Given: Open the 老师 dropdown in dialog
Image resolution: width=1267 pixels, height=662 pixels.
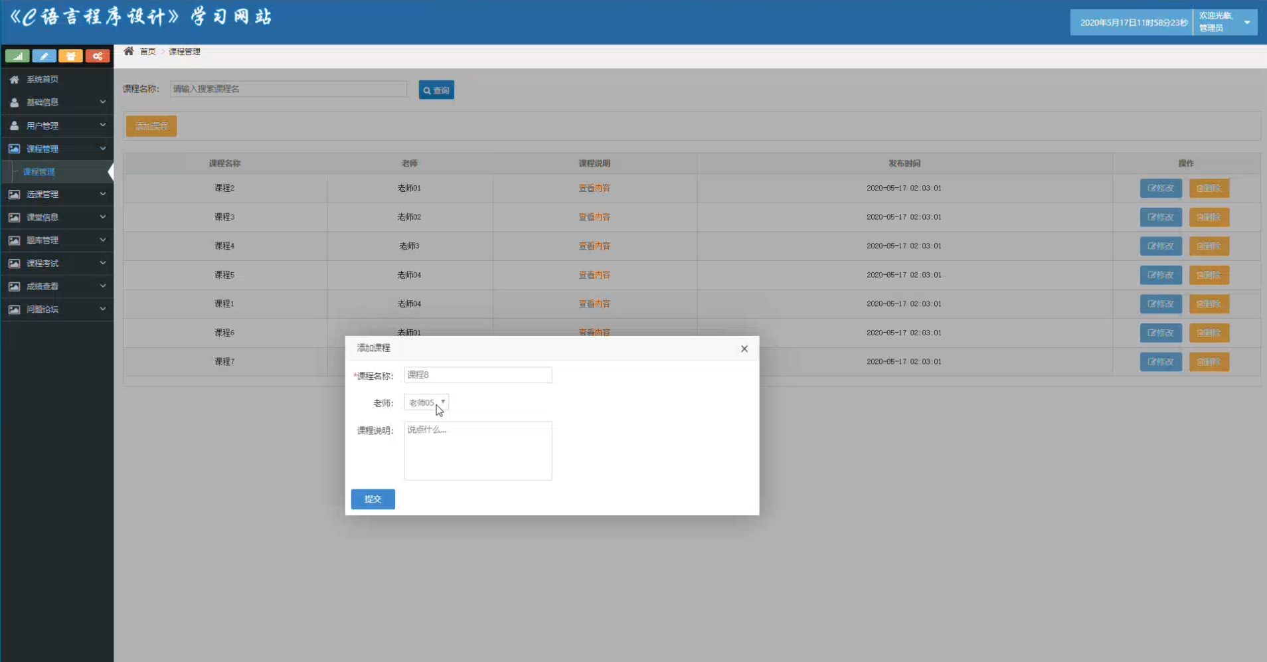Looking at the screenshot, I should tap(426, 402).
